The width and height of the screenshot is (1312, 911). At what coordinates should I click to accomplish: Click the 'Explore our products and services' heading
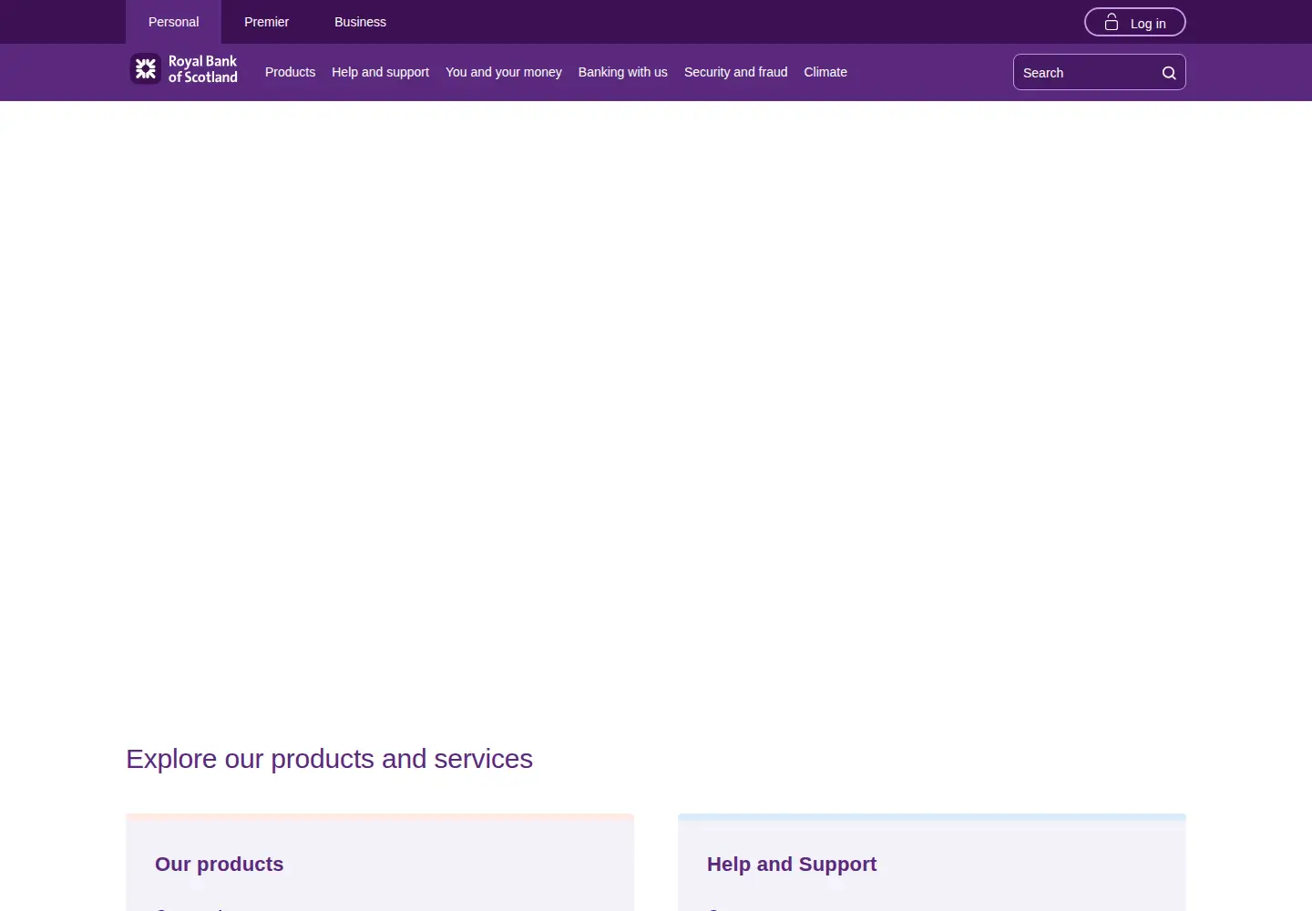pos(329,759)
